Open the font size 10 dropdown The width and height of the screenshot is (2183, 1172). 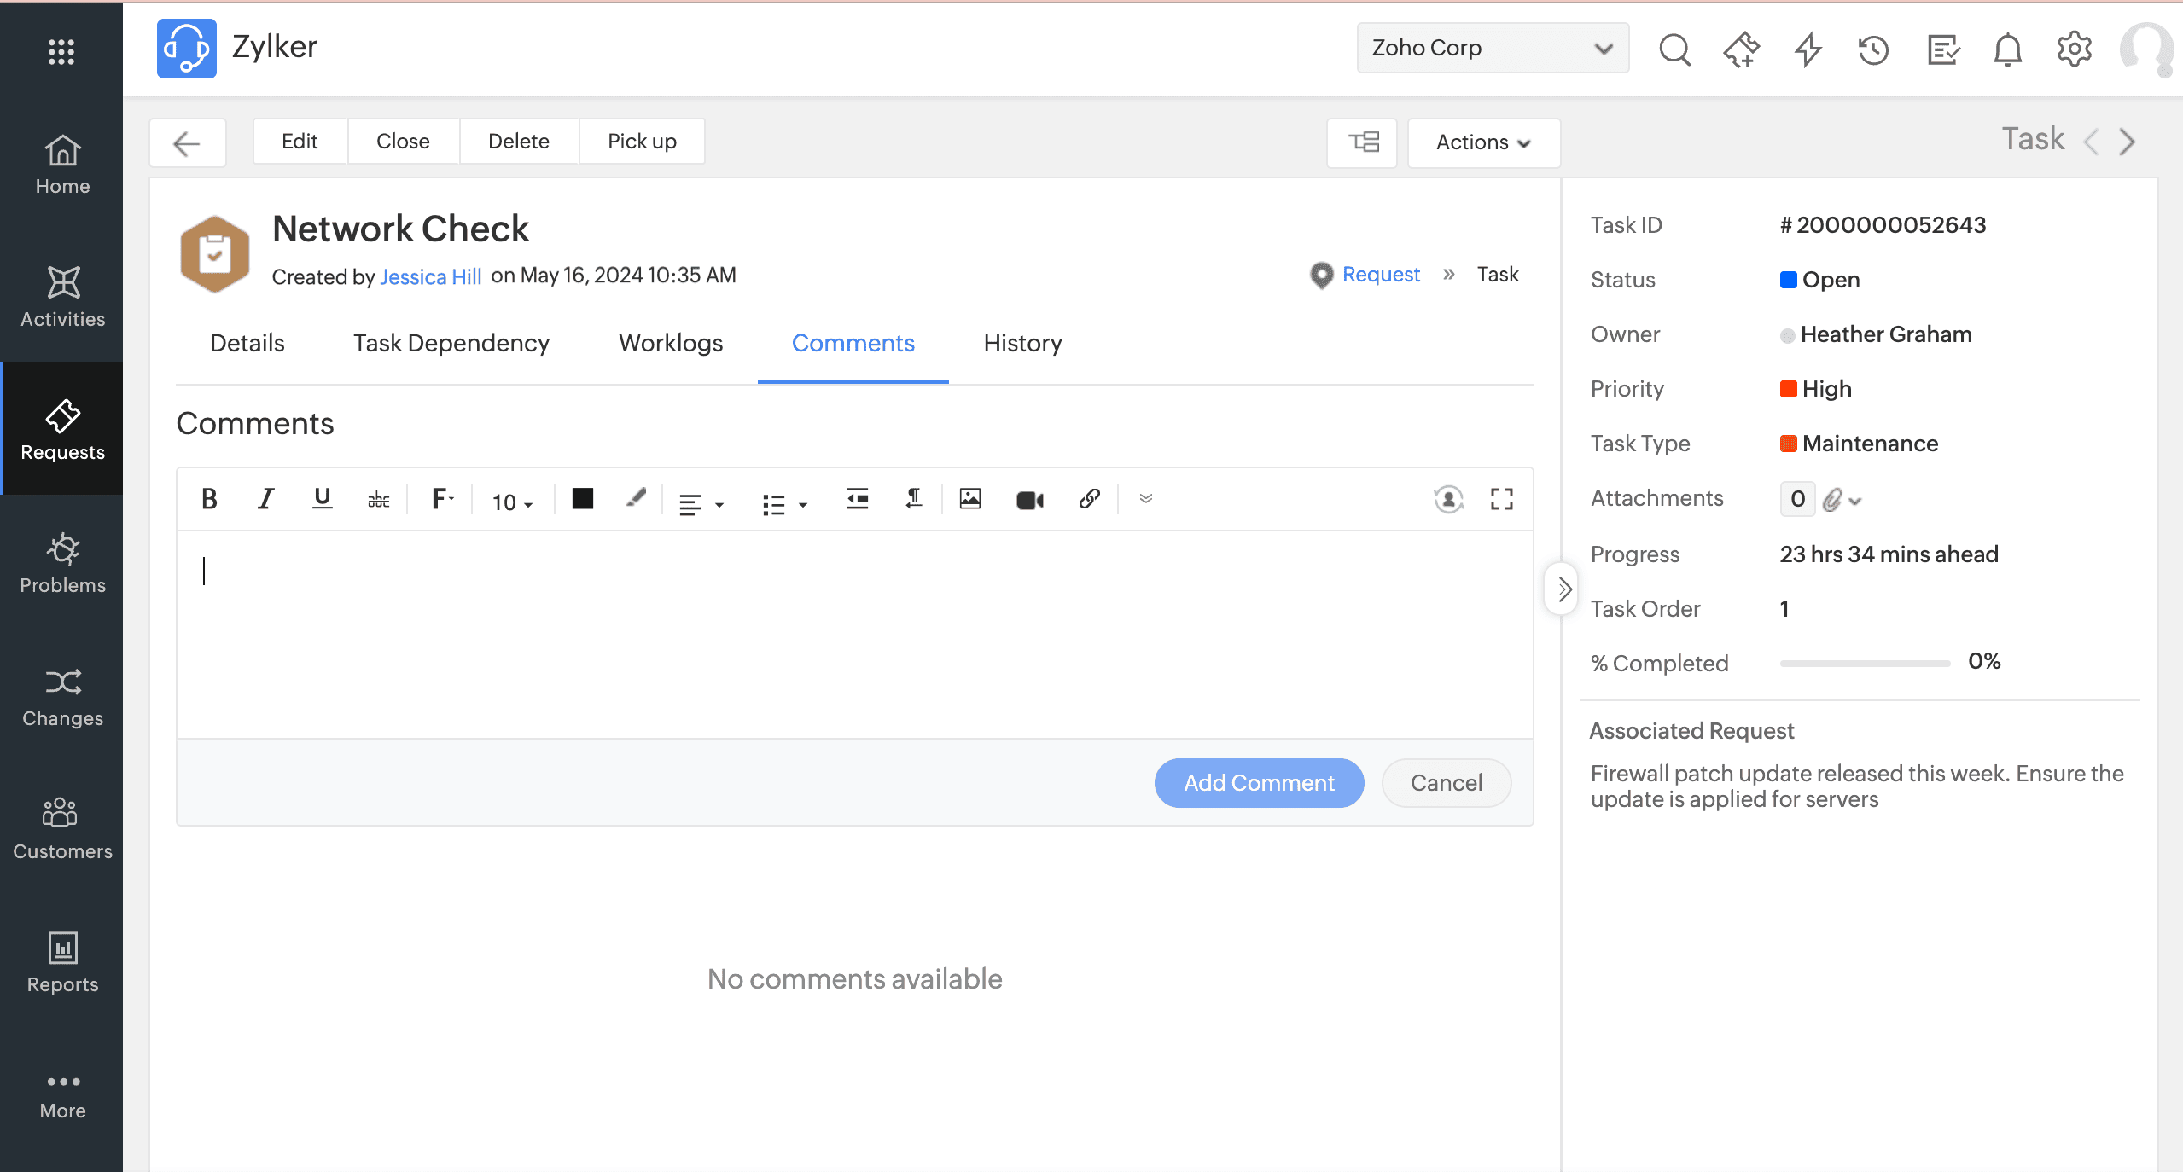click(512, 502)
